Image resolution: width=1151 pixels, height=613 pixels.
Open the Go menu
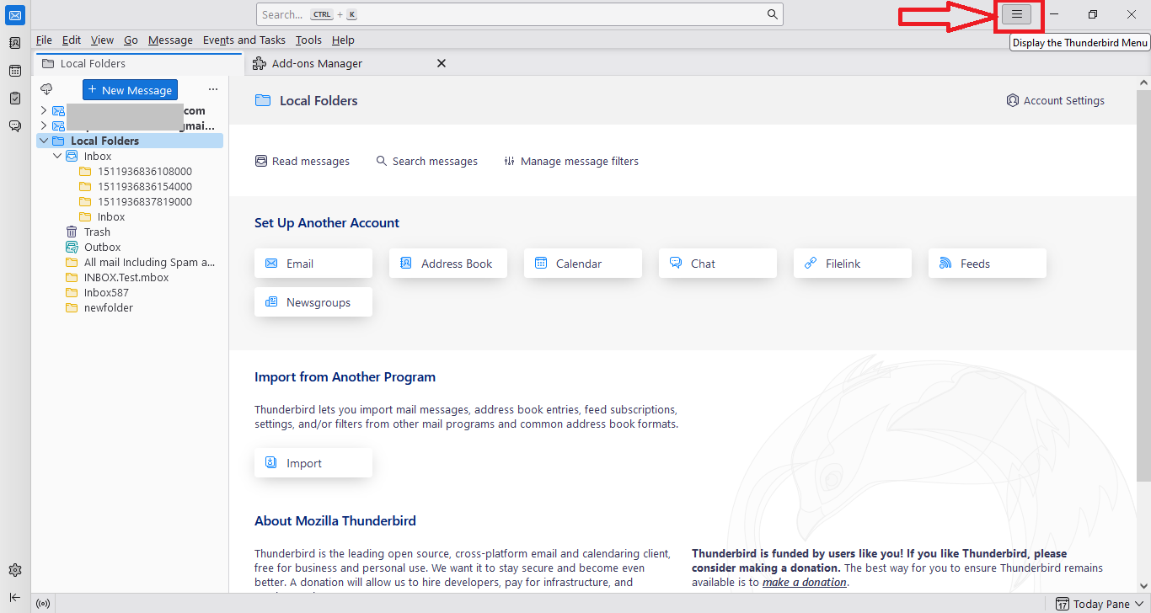(131, 40)
